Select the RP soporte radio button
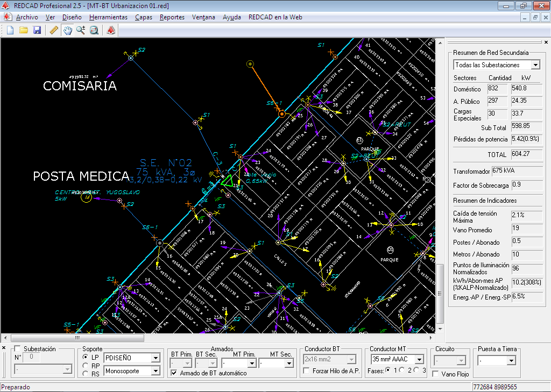Screen dimensions: 551x392 [x=86, y=366]
